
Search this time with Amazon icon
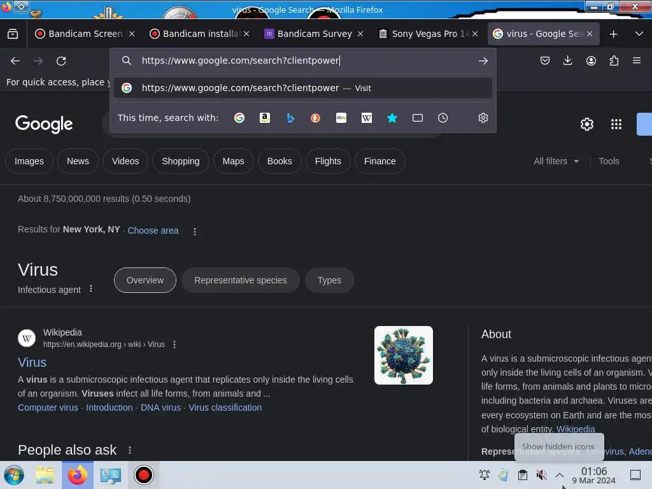coord(265,118)
